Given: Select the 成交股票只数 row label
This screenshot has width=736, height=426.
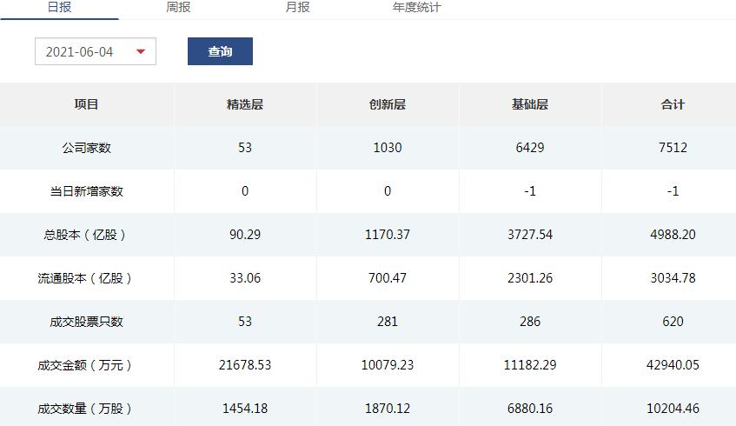Looking at the screenshot, I should pyautogui.click(x=86, y=322).
